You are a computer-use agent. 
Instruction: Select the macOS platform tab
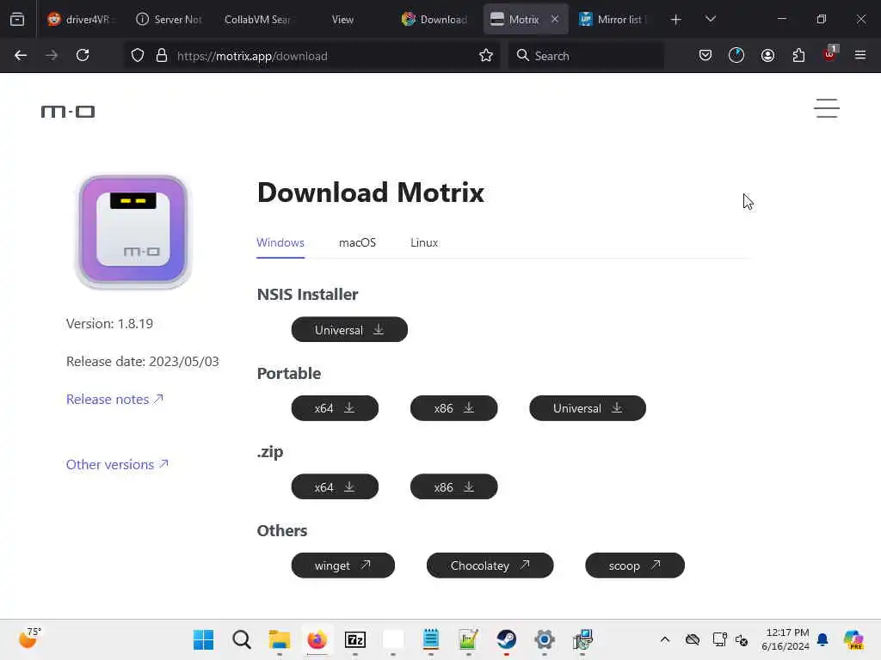[357, 242]
